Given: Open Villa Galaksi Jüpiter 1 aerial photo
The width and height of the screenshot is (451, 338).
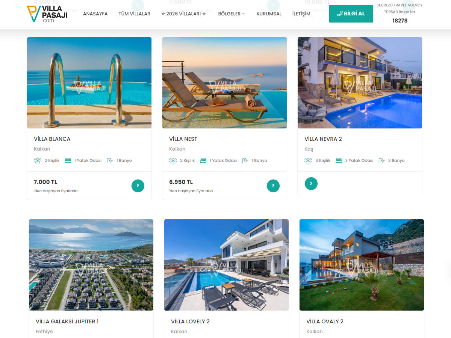Looking at the screenshot, I should pyautogui.click(x=91, y=265).
